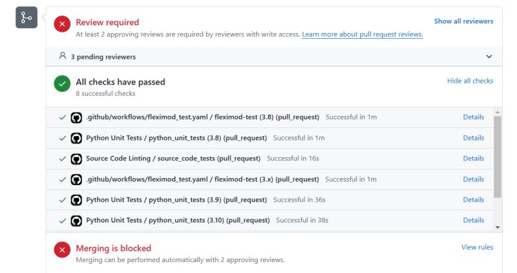Click the green All checks passed icon
Screen dimensions: 517x273
(62, 83)
